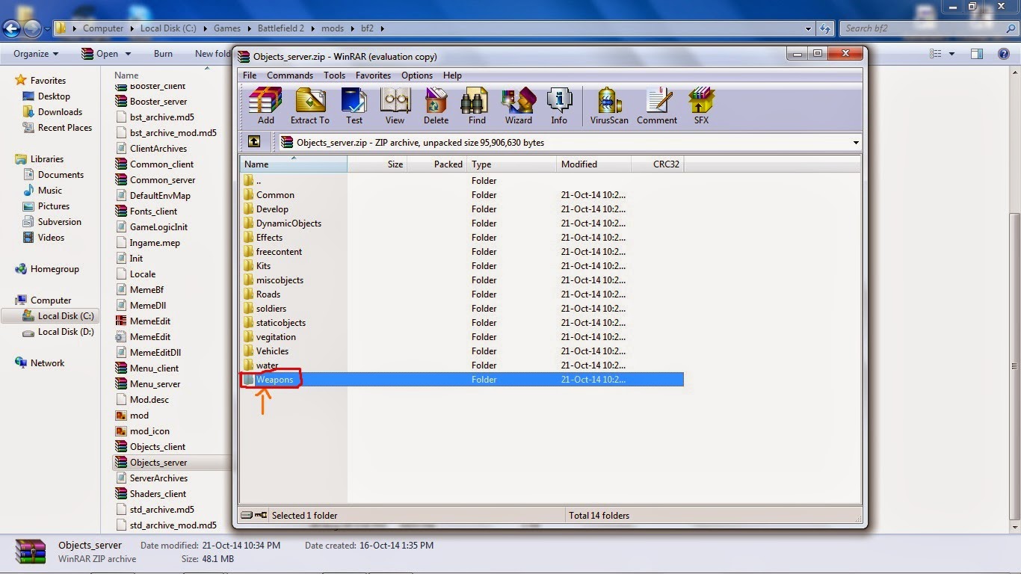Launch the WinRAR Wizard

click(518, 105)
